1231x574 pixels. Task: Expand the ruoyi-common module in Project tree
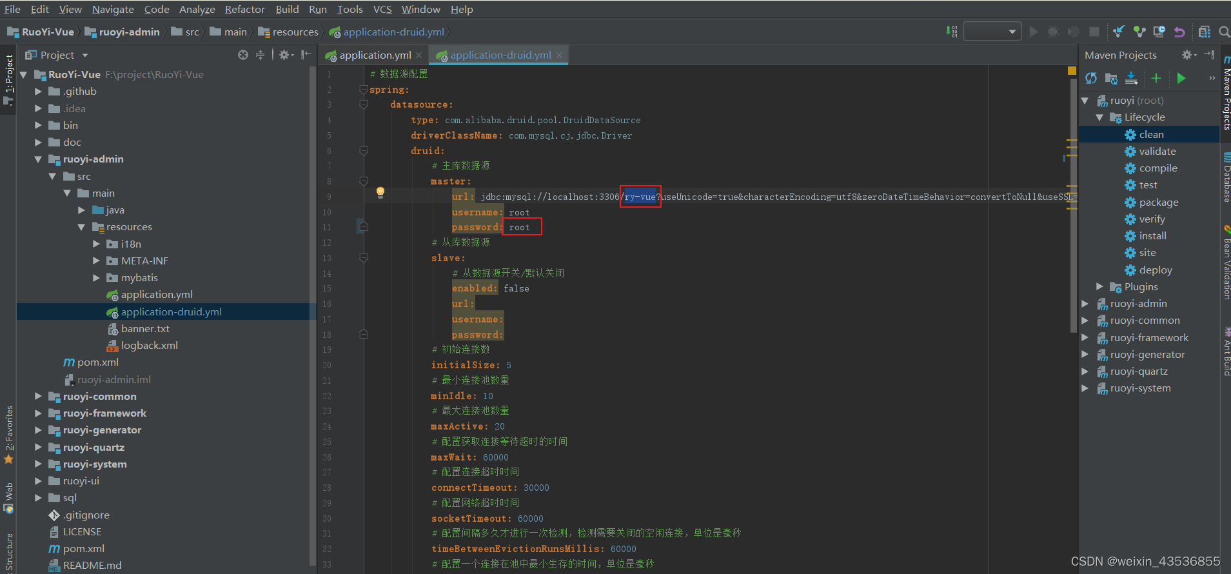[x=38, y=396]
